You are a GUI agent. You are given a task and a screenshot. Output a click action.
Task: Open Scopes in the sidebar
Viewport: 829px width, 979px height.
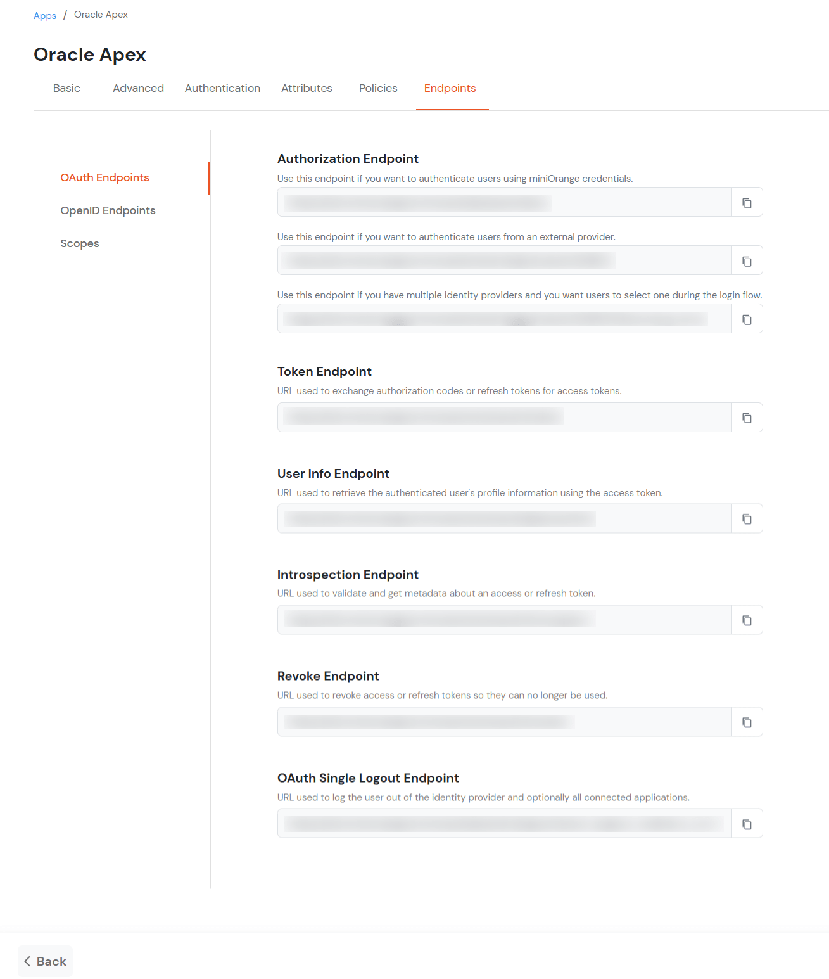(x=80, y=243)
